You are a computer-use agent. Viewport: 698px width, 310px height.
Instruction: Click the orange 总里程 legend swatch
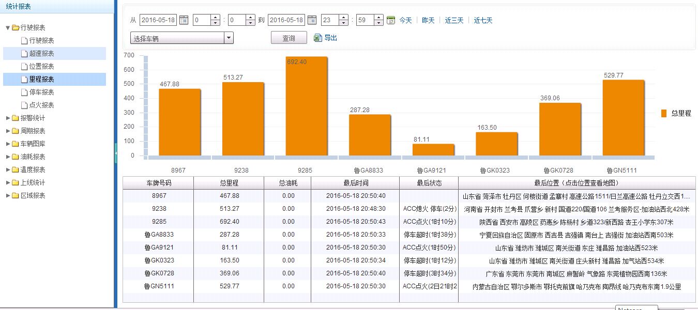tap(664, 114)
